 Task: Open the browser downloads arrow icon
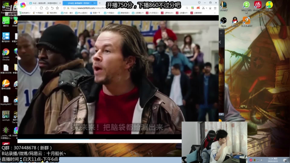coord(210,8)
